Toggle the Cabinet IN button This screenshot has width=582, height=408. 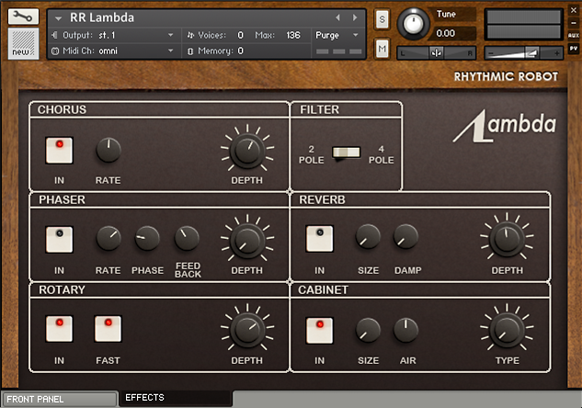(x=320, y=331)
